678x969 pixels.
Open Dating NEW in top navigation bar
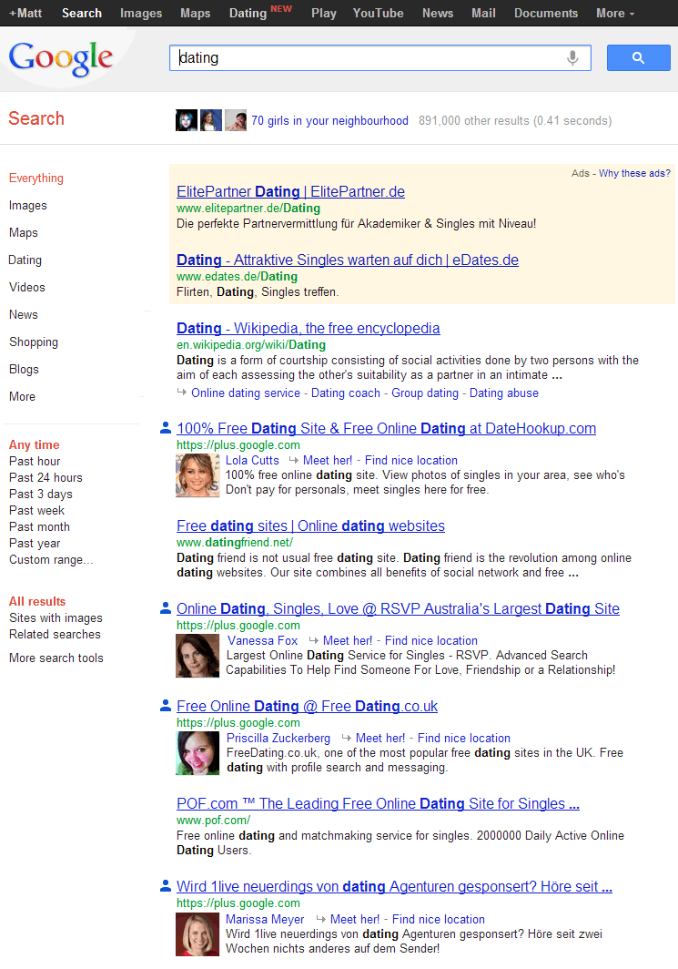[x=260, y=13]
